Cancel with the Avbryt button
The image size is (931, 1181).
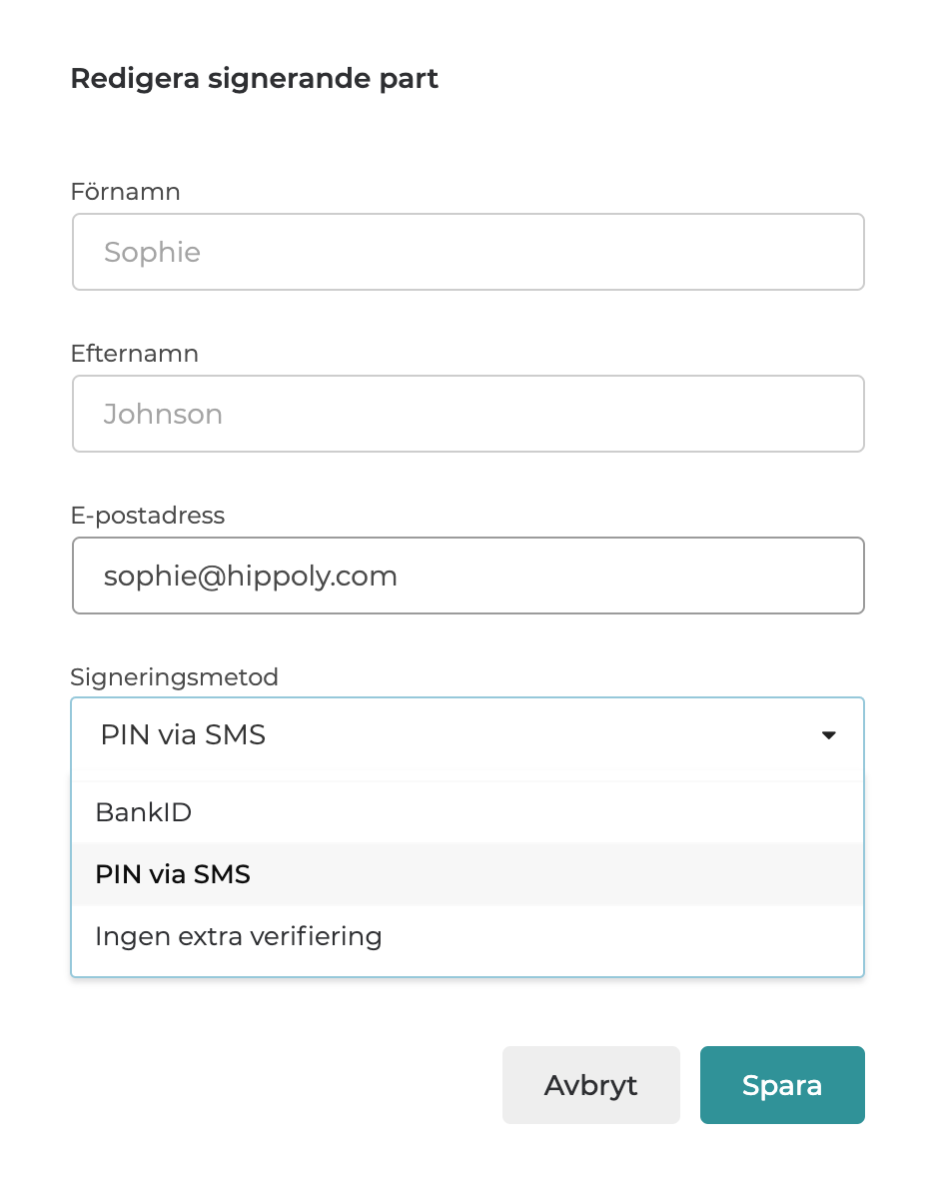(x=590, y=1085)
